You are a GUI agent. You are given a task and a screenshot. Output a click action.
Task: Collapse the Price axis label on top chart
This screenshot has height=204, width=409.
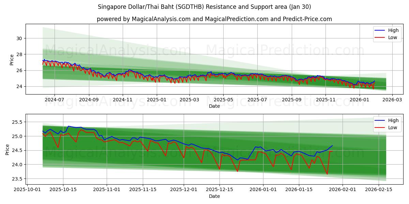(12, 60)
